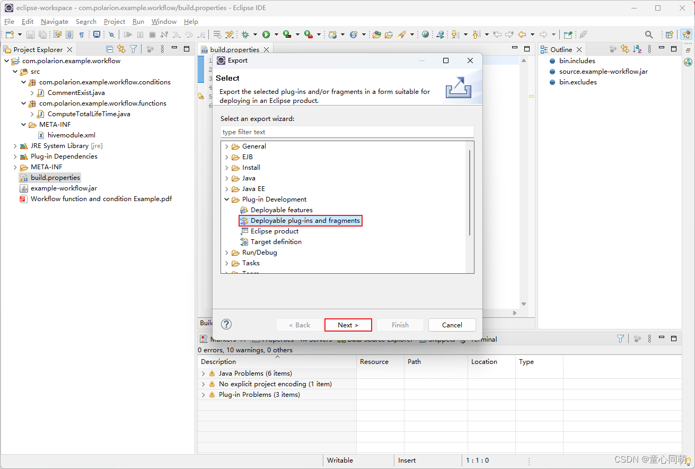Click the Open Type folder icon
The image size is (695, 469).
377,34
